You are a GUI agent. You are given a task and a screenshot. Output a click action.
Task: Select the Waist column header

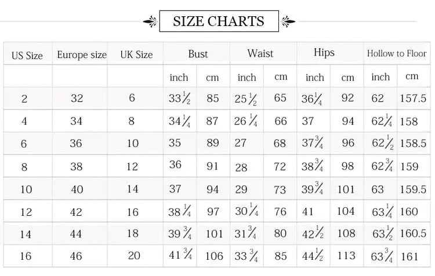(x=260, y=53)
